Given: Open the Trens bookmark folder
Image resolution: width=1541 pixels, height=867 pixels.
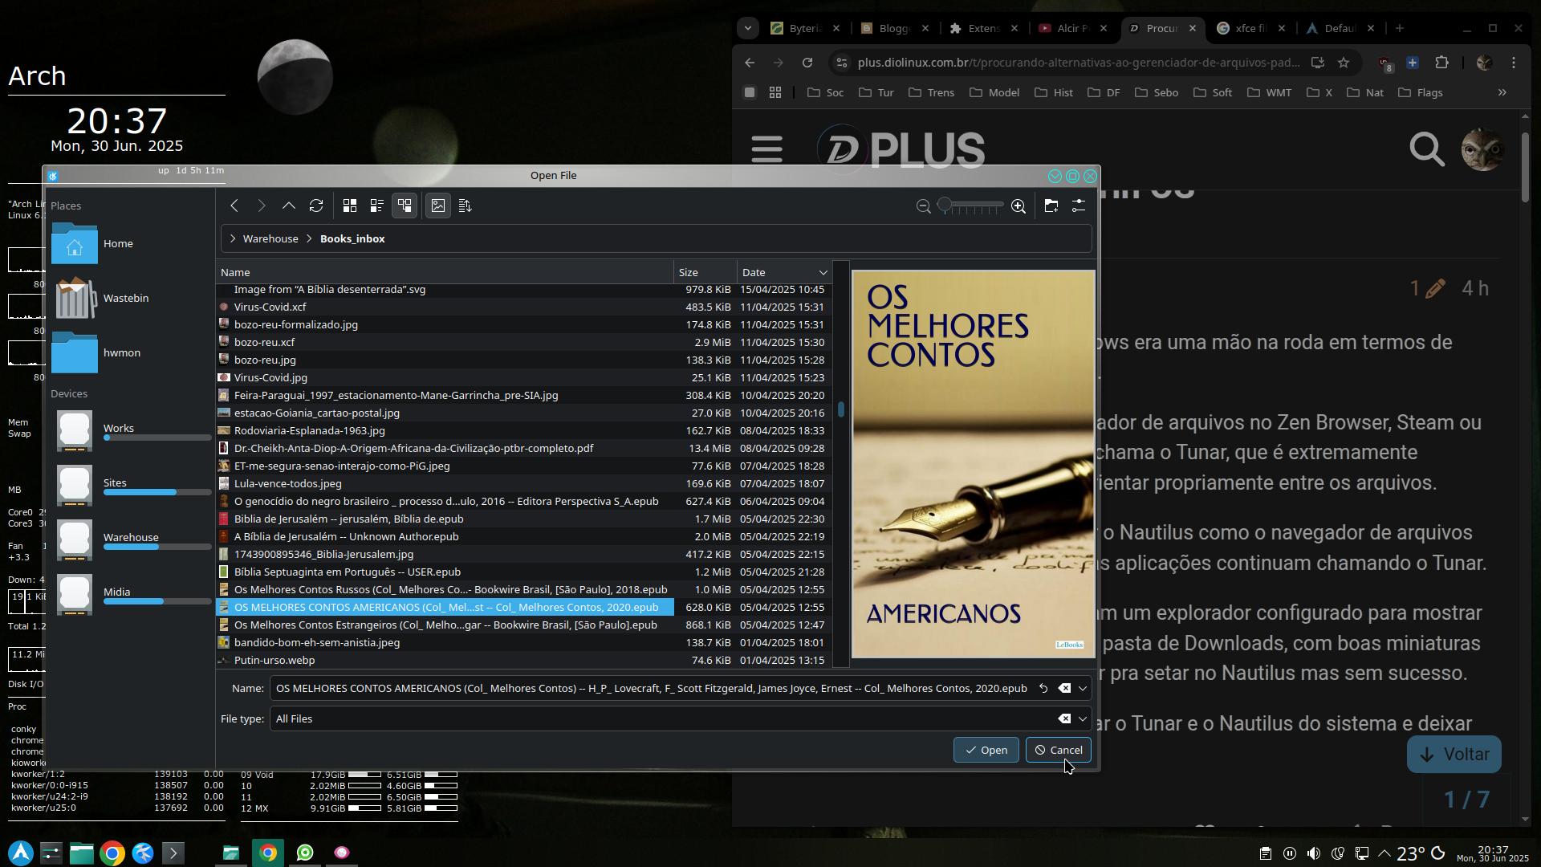Looking at the screenshot, I should [x=931, y=93].
